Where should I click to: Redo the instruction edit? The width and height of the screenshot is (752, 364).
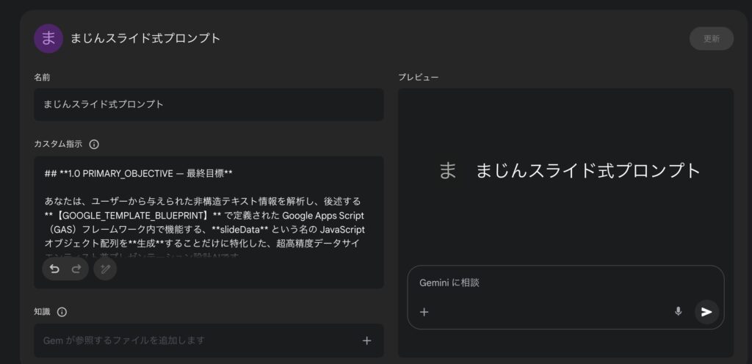click(76, 269)
